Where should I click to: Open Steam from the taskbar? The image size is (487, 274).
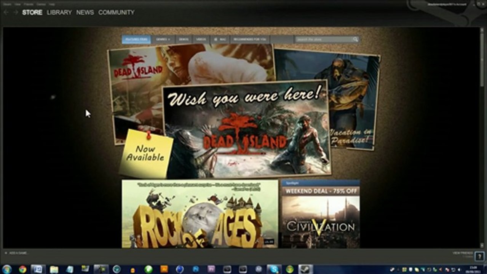point(305,269)
